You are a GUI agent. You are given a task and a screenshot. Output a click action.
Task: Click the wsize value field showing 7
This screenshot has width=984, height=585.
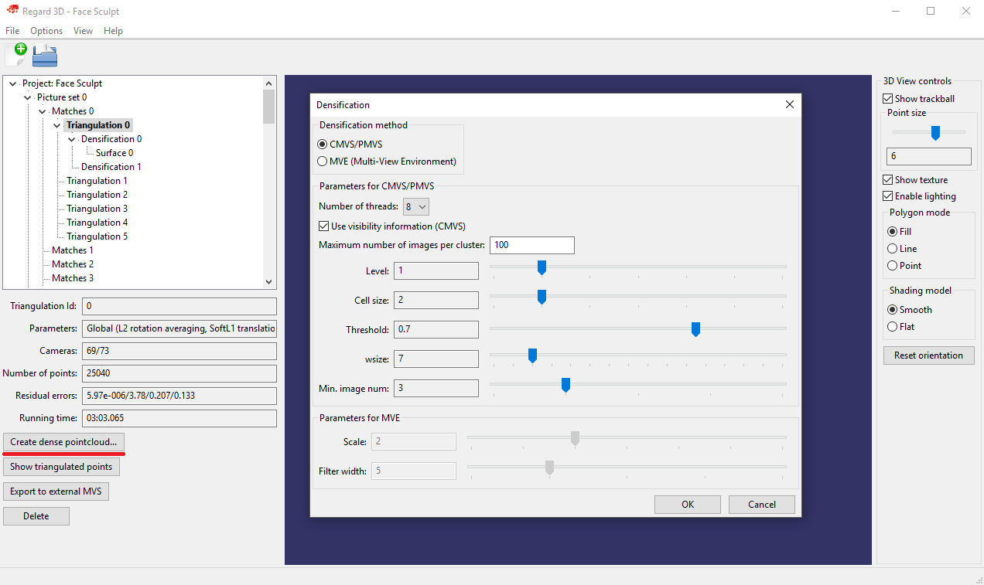pos(436,359)
